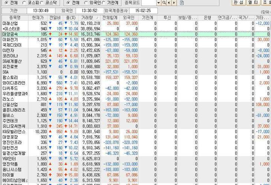Select the 미래산업 stock row
The width and height of the screenshot is (271, 185).
pos(135,23)
